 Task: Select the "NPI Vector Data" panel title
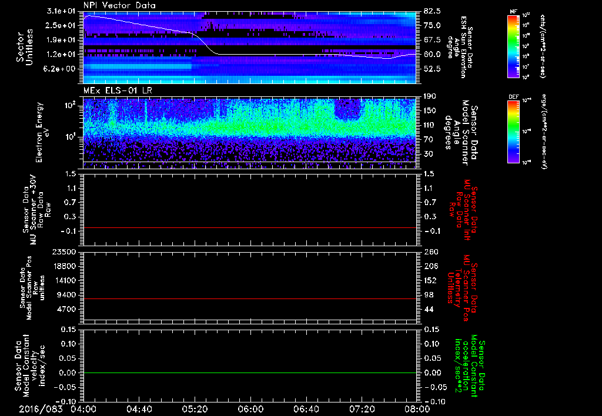[x=120, y=5]
